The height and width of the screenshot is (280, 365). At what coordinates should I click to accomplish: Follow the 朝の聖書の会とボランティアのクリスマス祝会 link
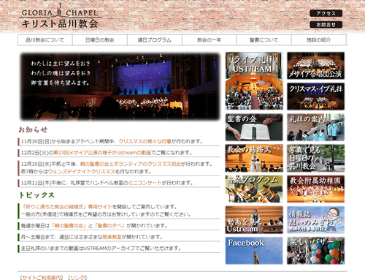point(131,164)
